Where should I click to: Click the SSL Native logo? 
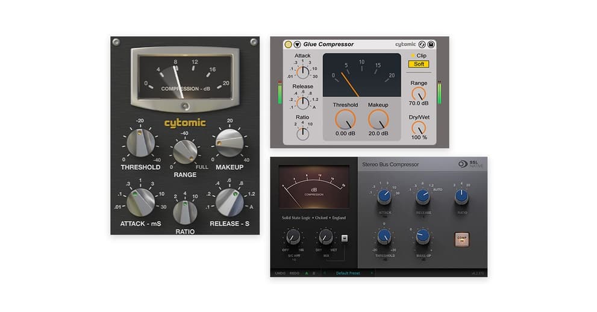click(470, 164)
